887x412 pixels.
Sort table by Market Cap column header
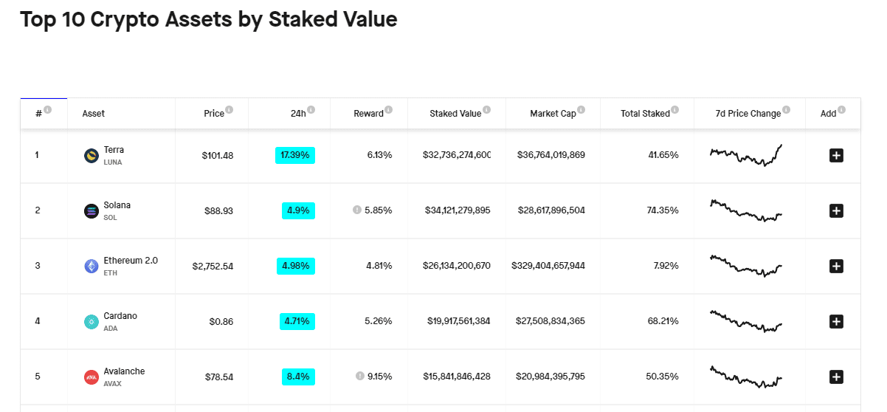[x=553, y=114]
